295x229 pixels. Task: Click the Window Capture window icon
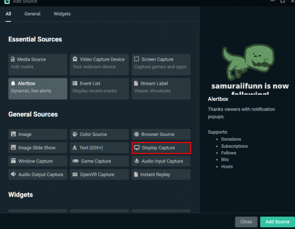pyautogui.click(x=14, y=161)
